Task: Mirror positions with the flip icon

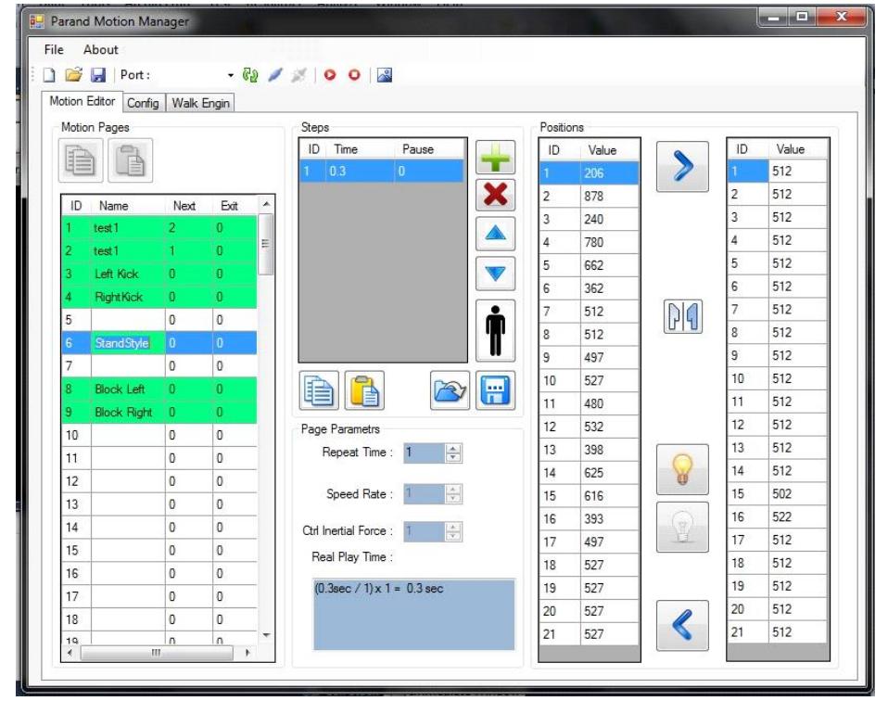Action: coord(683,317)
